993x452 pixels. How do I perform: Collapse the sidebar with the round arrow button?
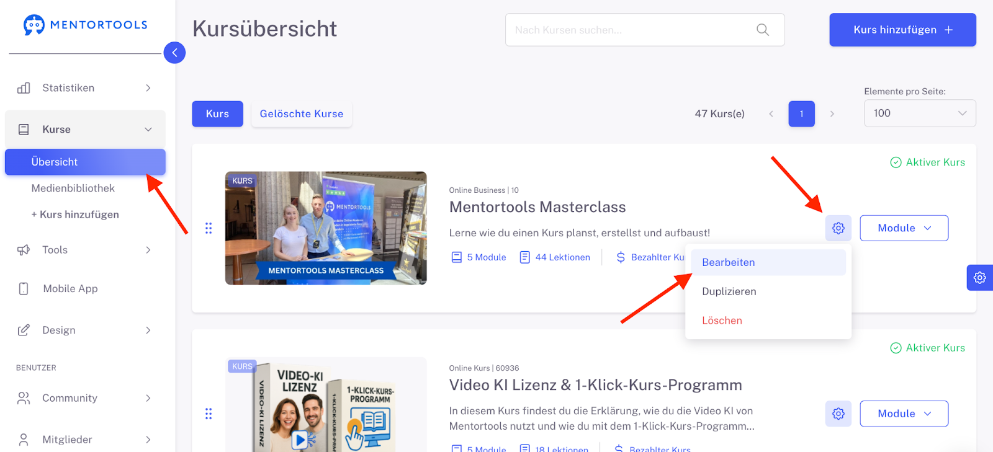point(174,53)
